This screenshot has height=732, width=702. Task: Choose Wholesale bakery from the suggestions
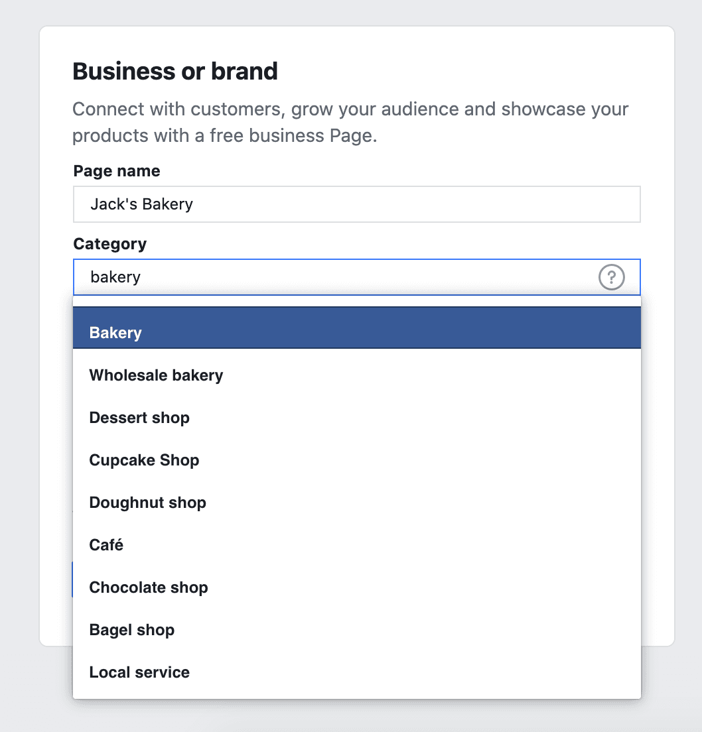tap(157, 375)
